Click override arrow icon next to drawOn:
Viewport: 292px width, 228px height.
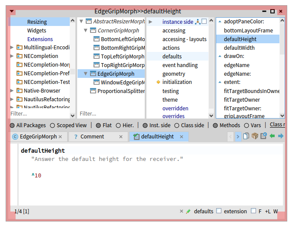(220, 56)
